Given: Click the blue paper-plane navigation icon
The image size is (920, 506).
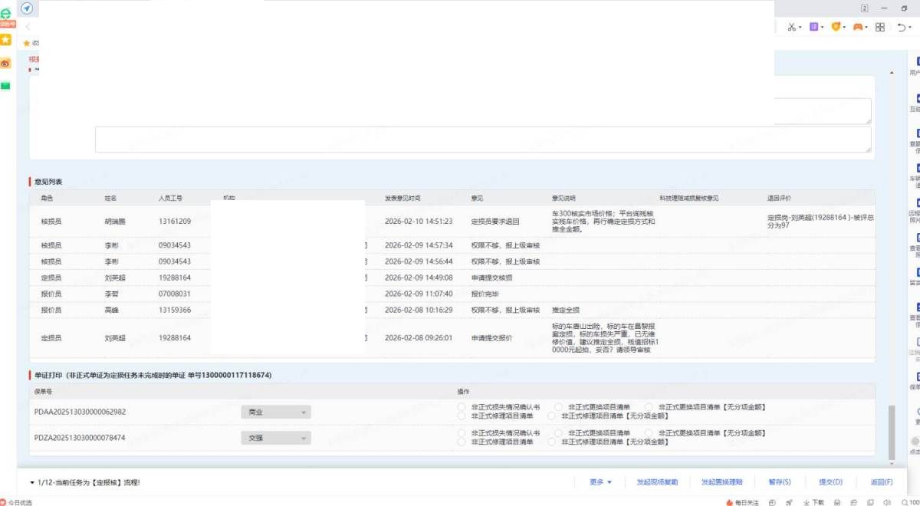Looking at the screenshot, I should [x=28, y=8].
